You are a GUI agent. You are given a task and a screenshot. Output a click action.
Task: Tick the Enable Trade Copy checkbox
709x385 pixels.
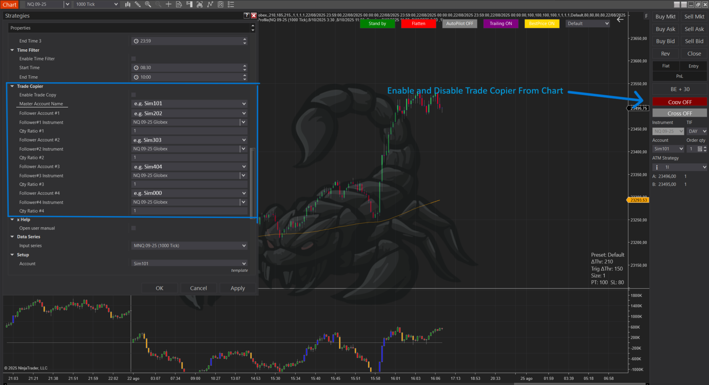coord(134,95)
